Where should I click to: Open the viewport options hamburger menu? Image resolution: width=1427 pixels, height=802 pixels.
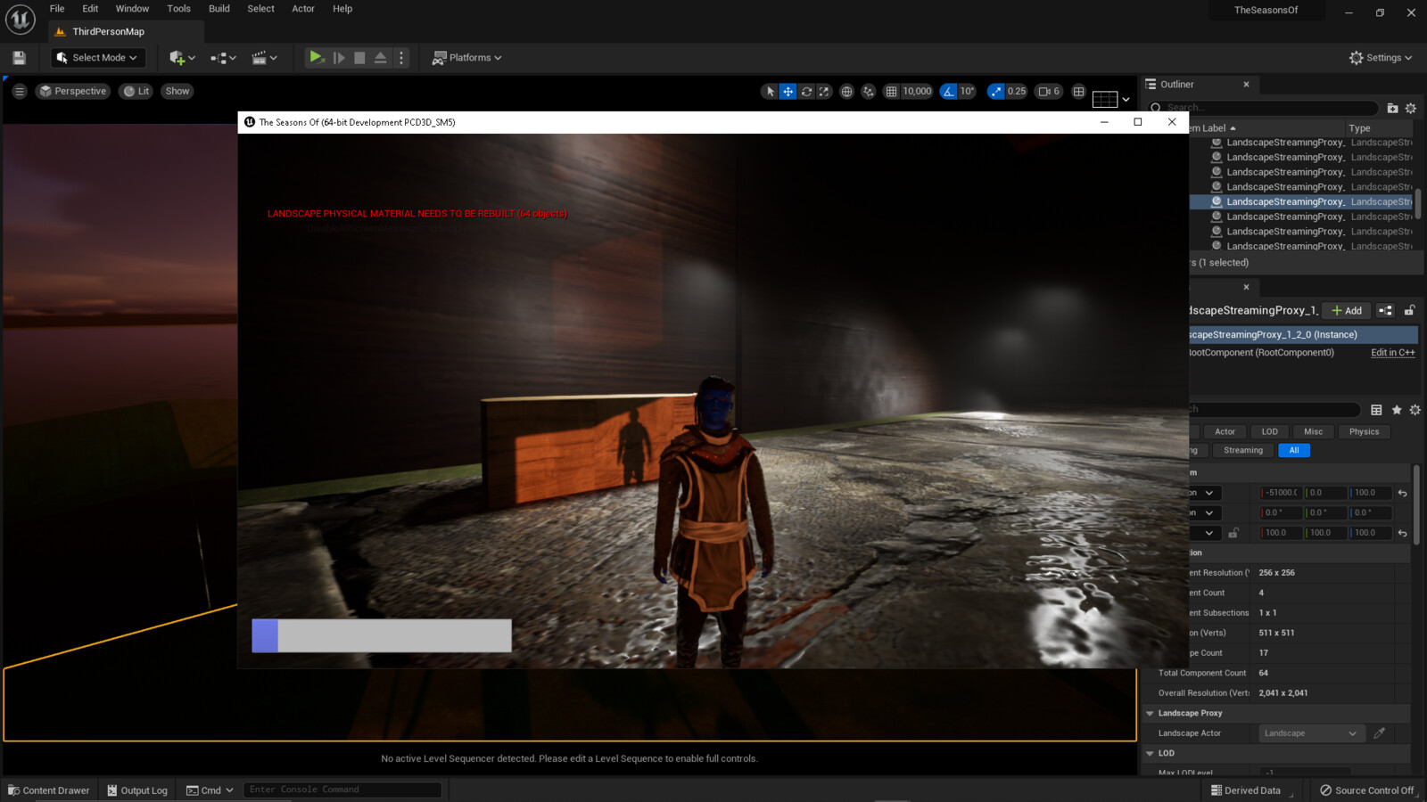click(20, 91)
